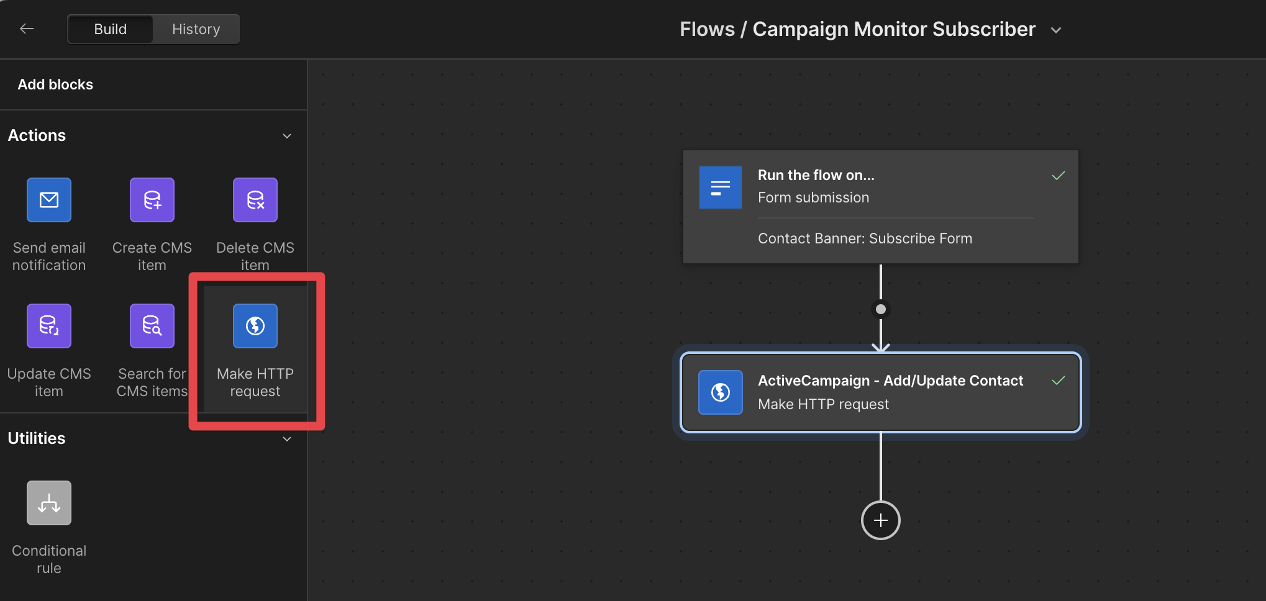The image size is (1266, 601).
Task: Click the 'Add blocks' panel heading
Action: (x=55, y=84)
